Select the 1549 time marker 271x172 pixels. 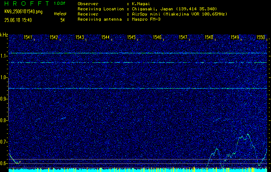[x=235, y=37]
